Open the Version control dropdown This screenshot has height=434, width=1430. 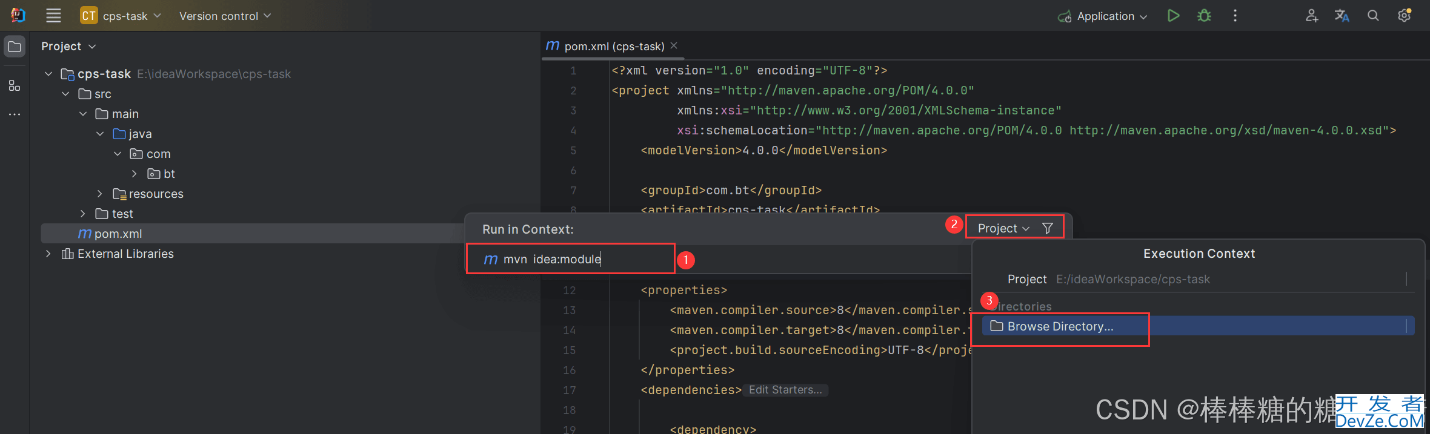point(225,16)
